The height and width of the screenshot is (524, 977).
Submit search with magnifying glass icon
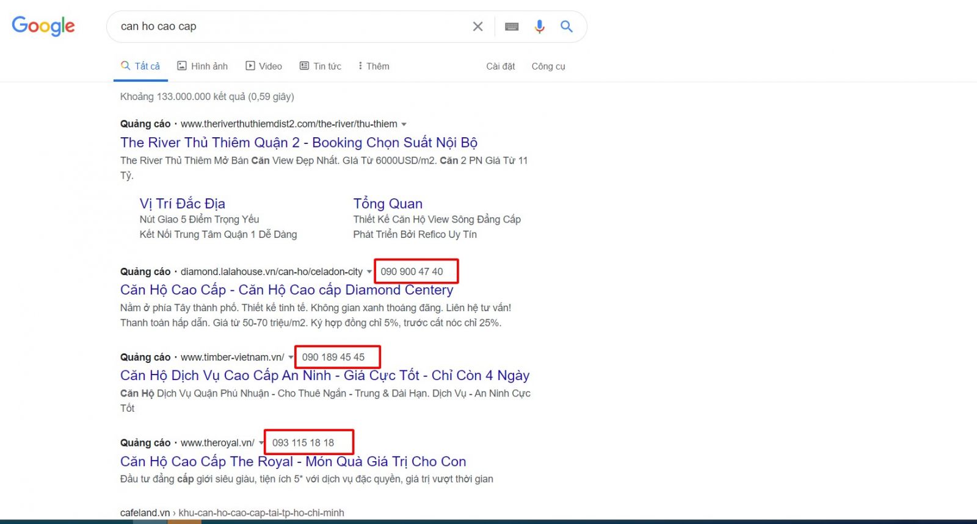(x=567, y=26)
